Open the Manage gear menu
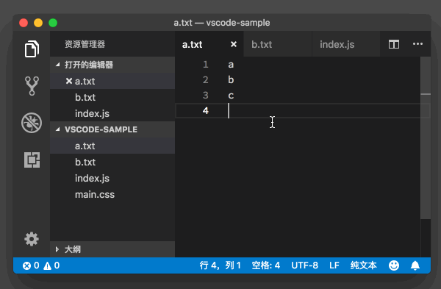The image size is (441, 289). point(32,239)
